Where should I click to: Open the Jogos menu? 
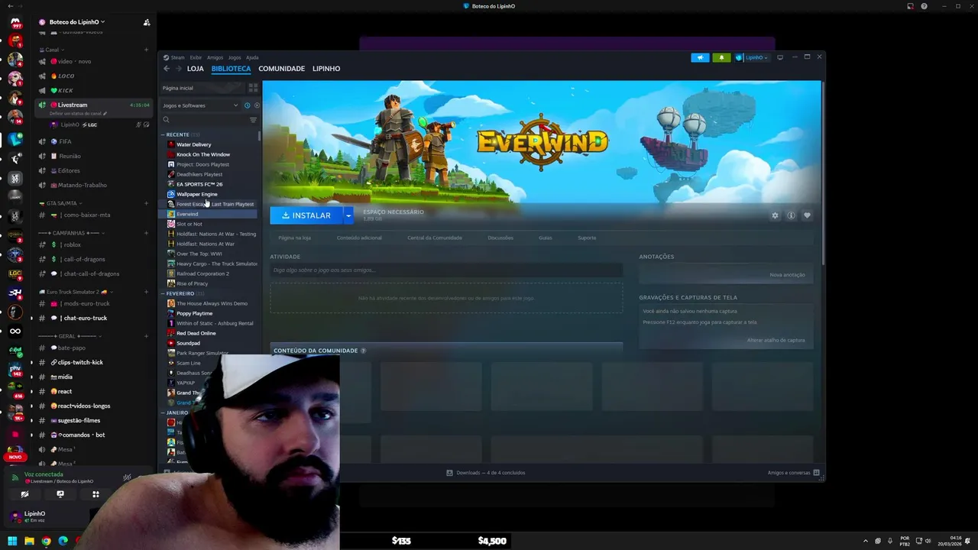235,57
